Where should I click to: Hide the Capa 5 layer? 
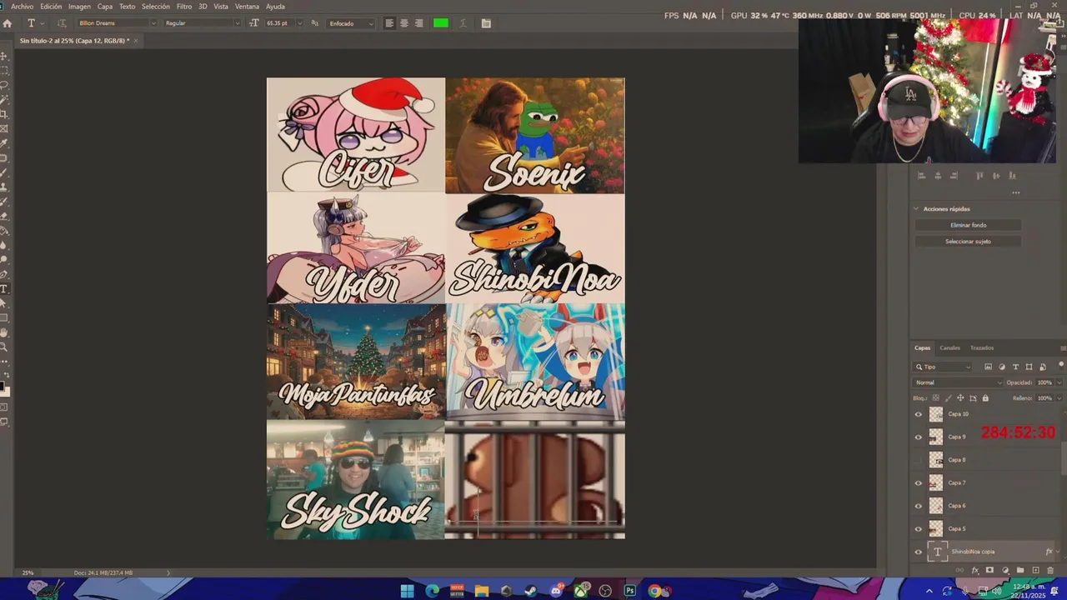[919, 528]
